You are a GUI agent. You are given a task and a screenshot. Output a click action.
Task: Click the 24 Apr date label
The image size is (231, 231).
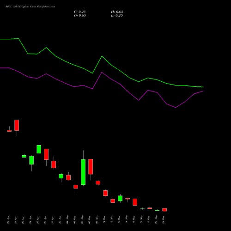pyautogui.click(x=30, y=220)
